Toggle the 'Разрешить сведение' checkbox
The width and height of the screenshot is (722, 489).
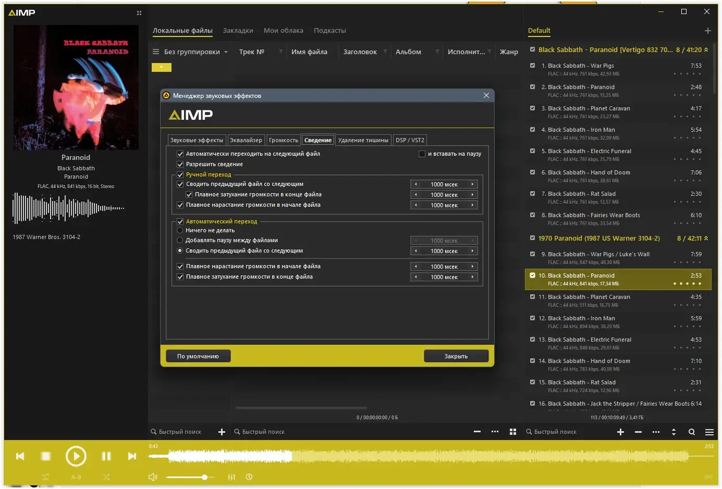pos(180,164)
